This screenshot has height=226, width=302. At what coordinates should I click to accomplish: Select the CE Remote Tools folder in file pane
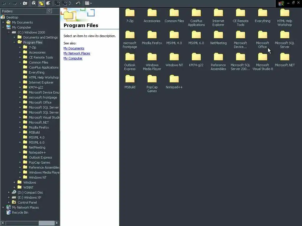coord(241,17)
